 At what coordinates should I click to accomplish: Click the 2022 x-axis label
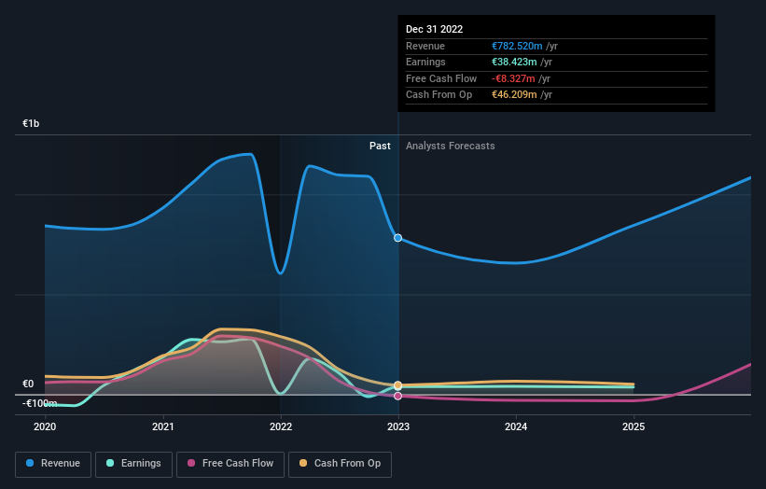click(281, 427)
